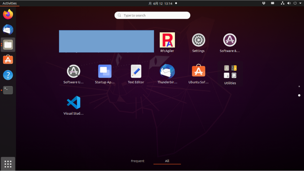Open Terminal from the dock
Screen dimensions: 304x171
(x=8, y=90)
